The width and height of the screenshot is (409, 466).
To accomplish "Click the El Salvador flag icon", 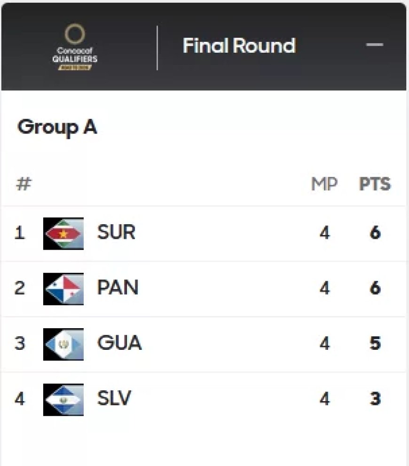I will 63,400.
